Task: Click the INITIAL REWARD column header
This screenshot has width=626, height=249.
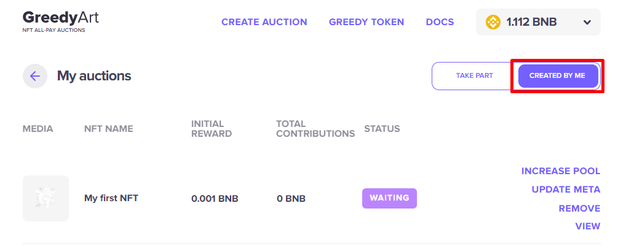Action: pyautogui.click(x=212, y=129)
